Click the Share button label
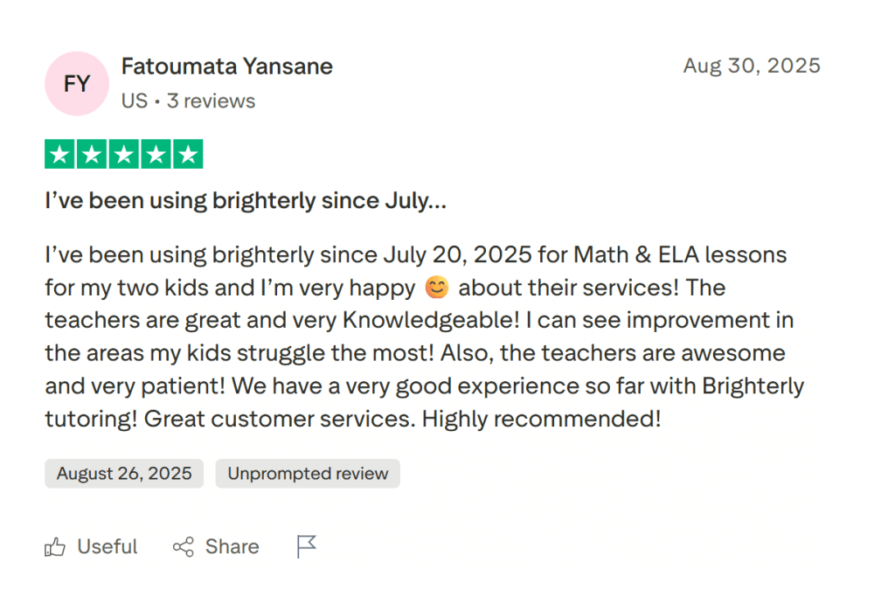Screen dimensions: 895x604 [x=231, y=545]
